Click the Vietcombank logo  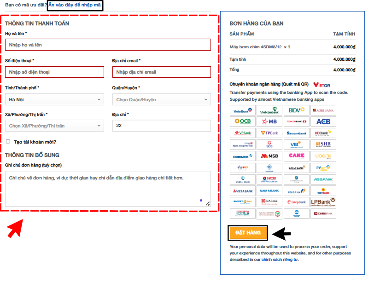[x=269, y=110]
